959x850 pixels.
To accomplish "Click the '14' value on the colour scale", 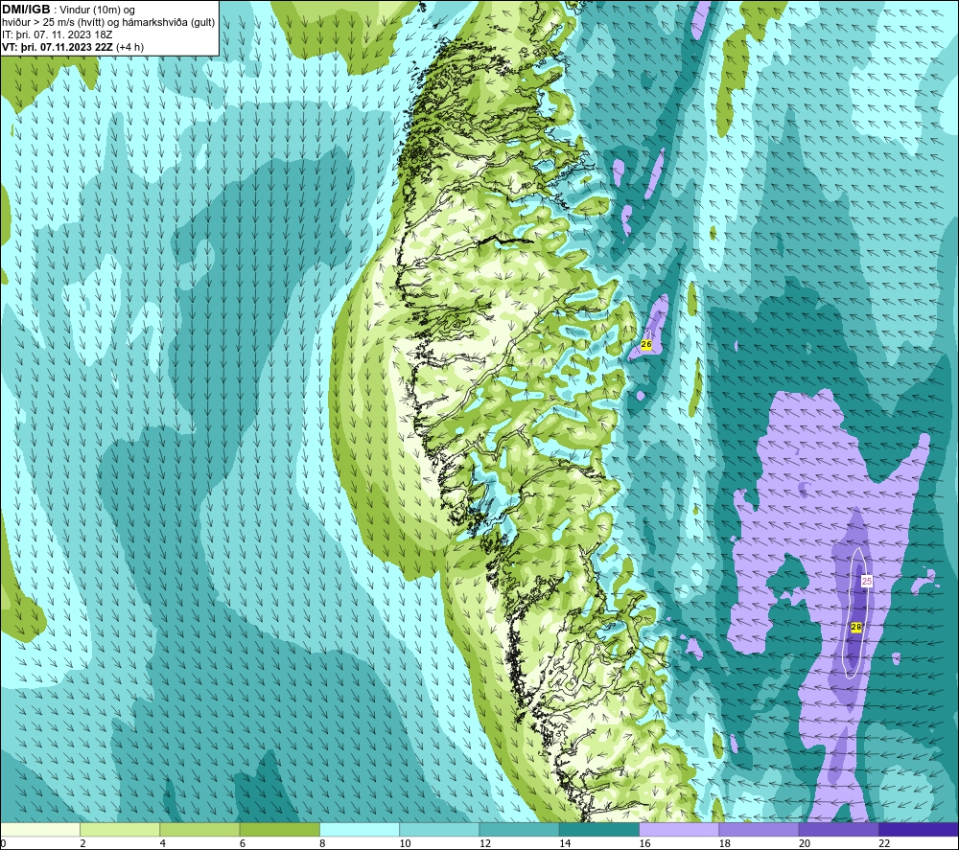I will [x=565, y=843].
